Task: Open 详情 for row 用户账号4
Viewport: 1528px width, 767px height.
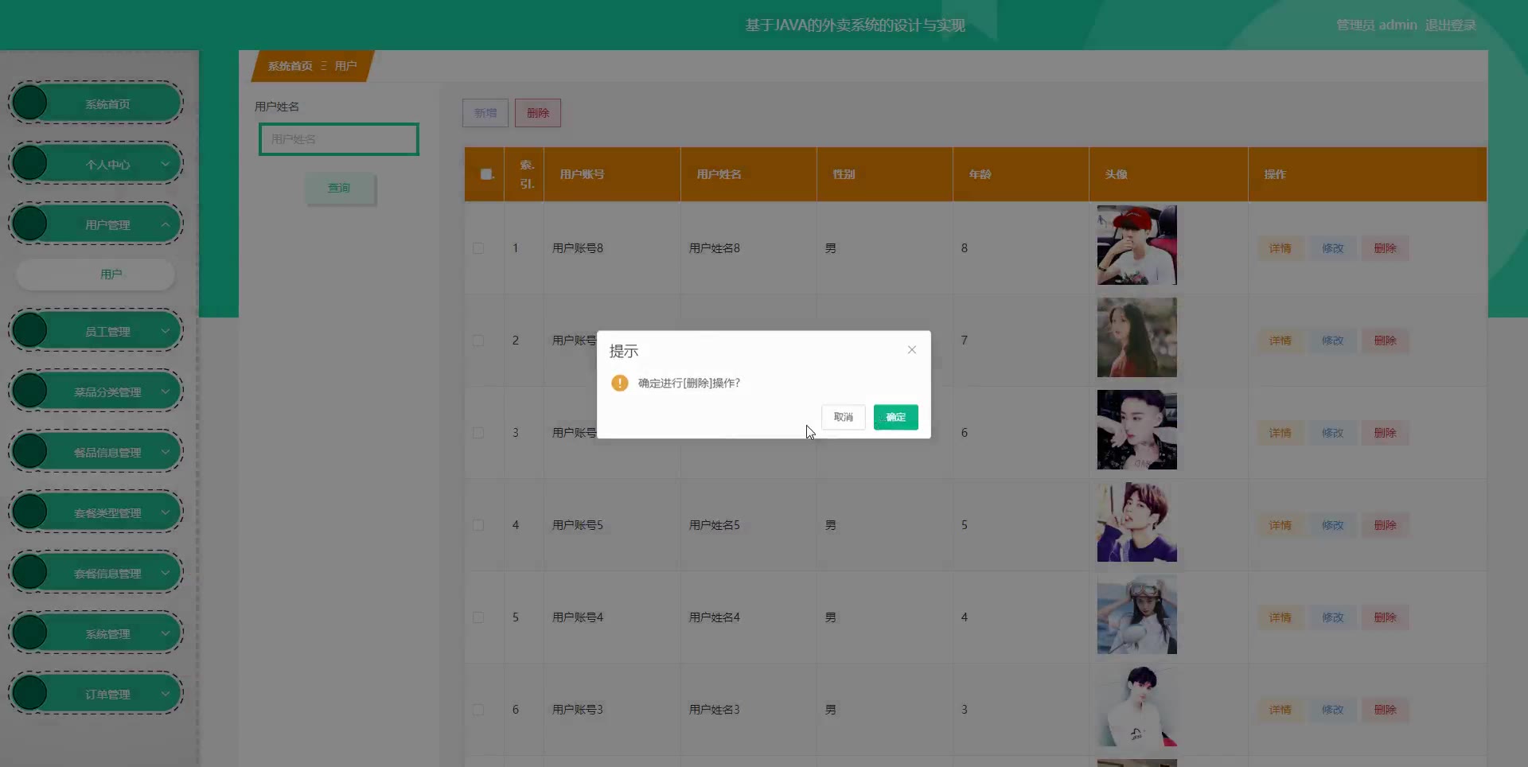Action: tap(1280, 617)
